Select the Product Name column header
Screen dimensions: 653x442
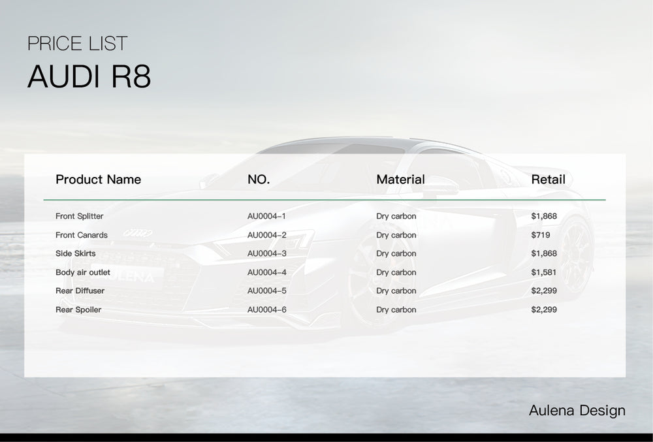click(x=98, y=180)
